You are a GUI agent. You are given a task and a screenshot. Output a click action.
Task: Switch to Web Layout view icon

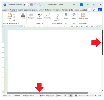click(76, 96)
